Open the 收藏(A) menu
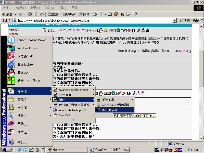The height and width of the screenshot is (153, 204). point(49,8)
